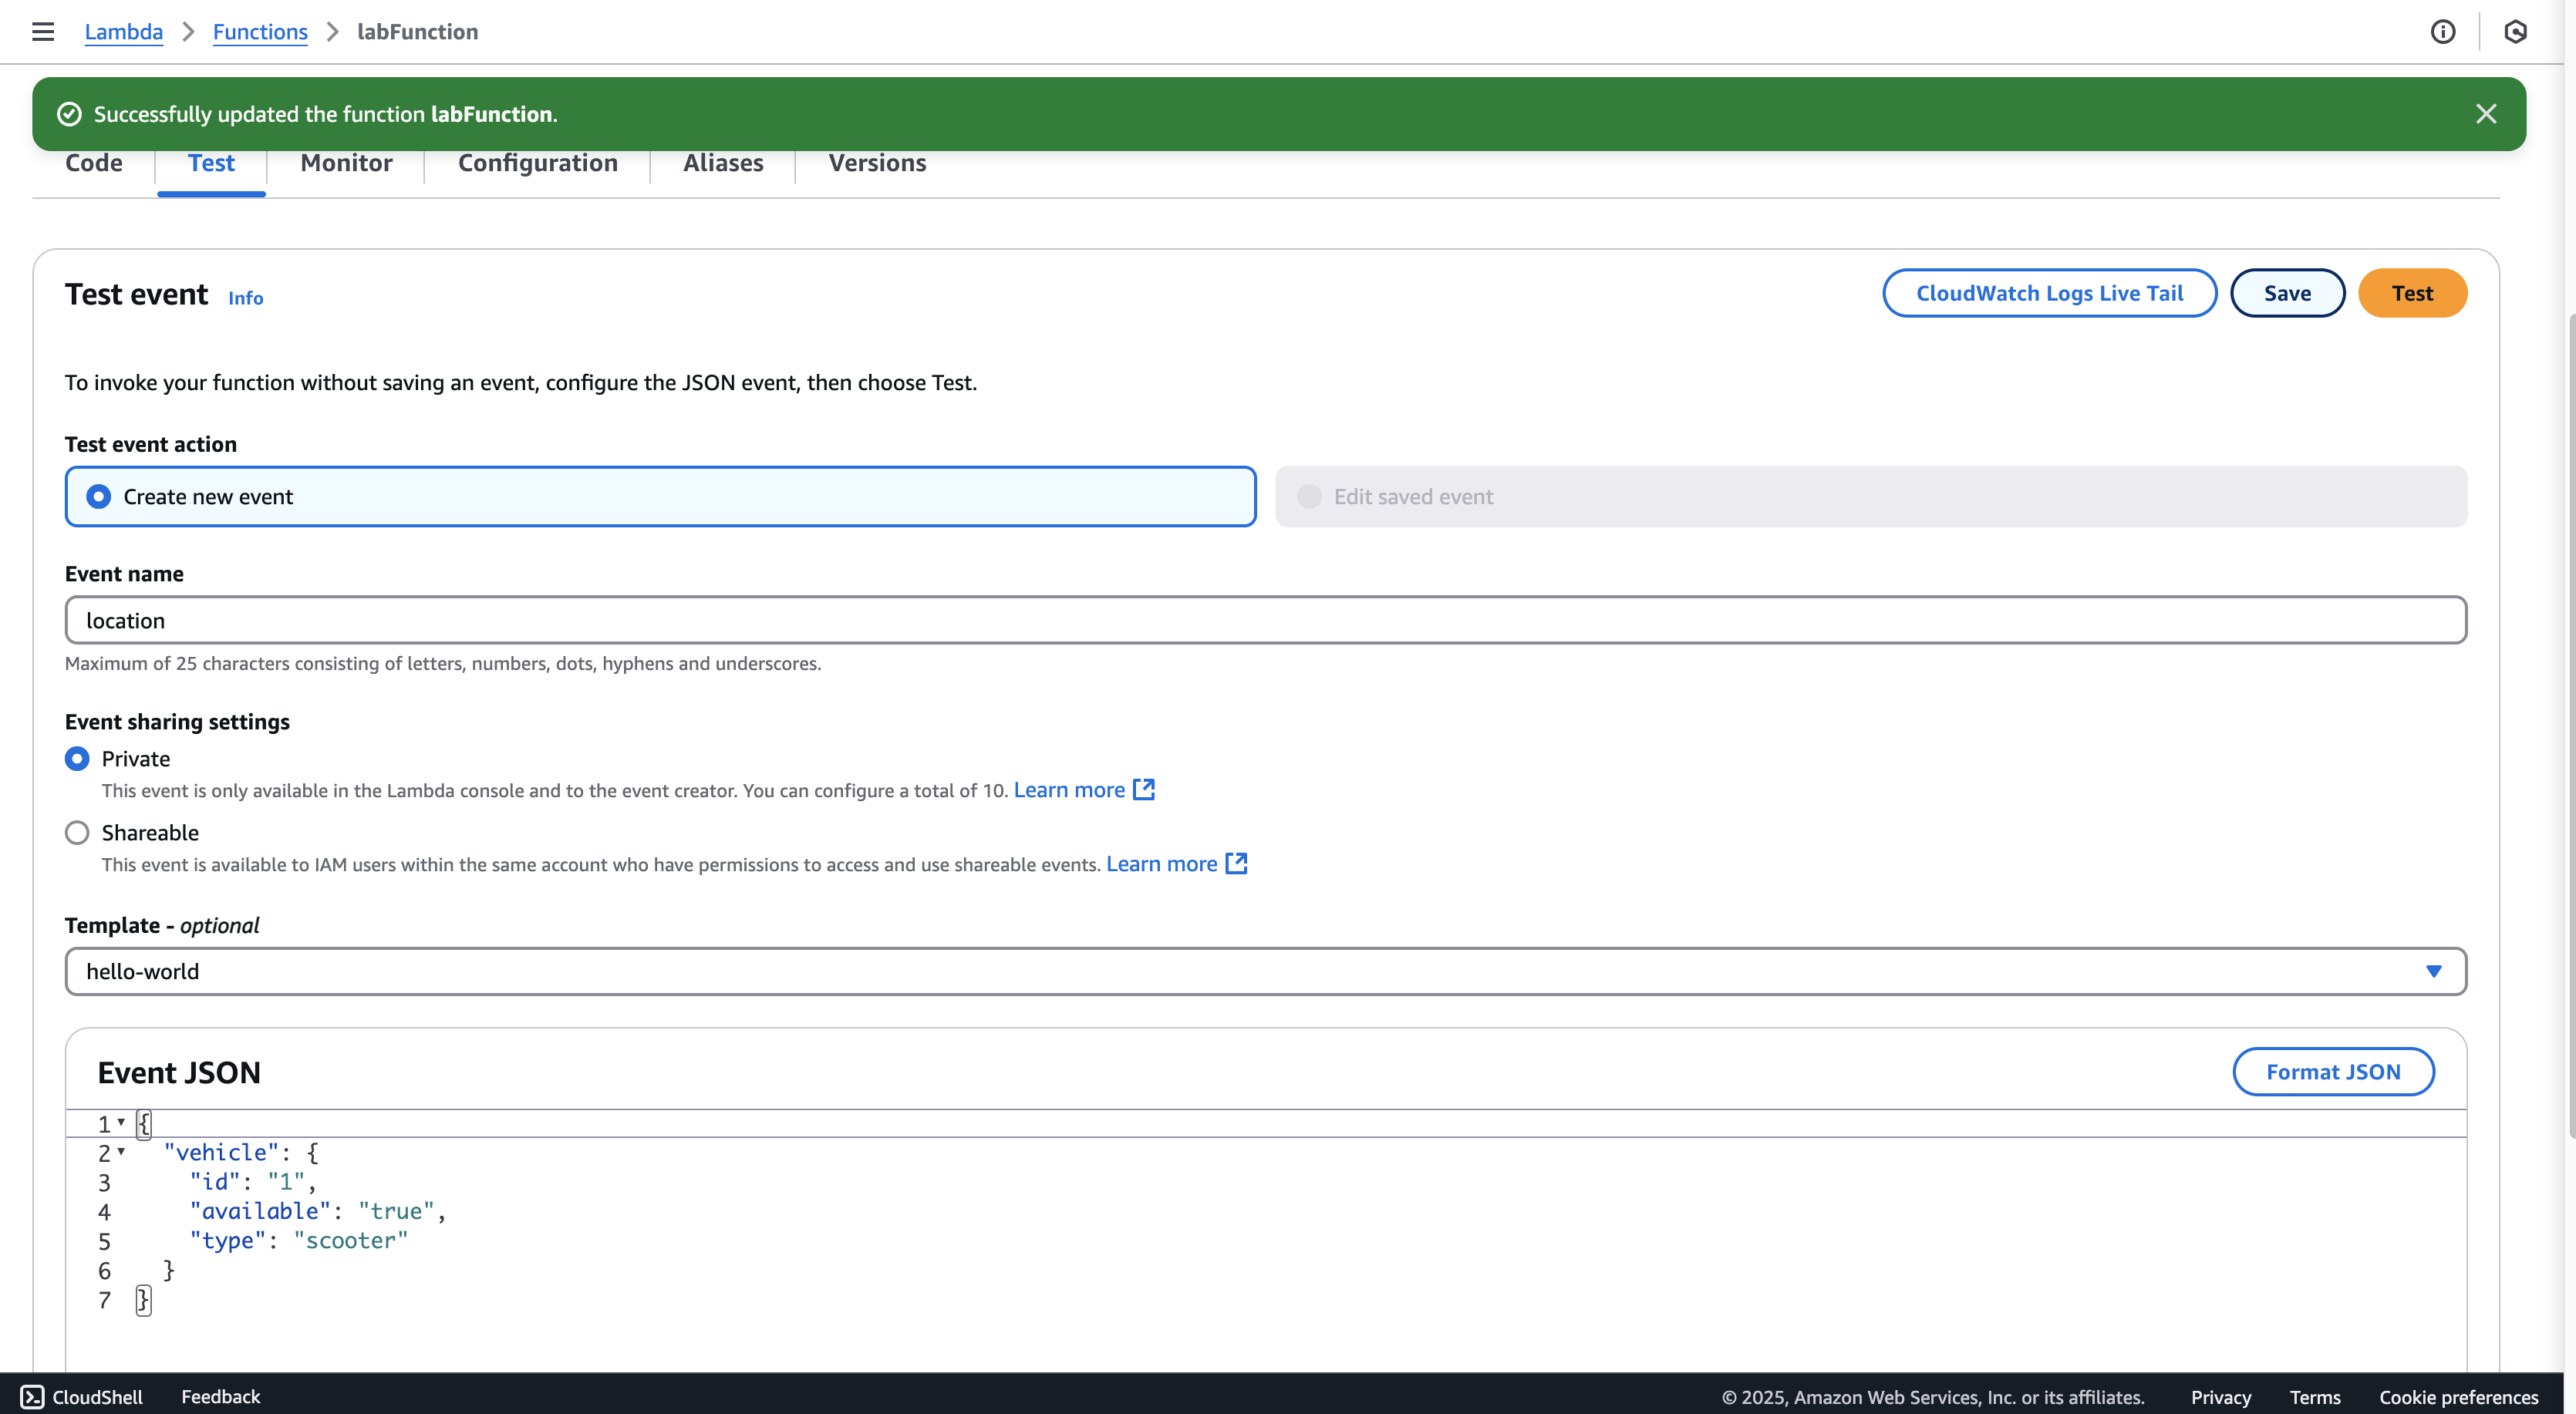
Task: Click Info link next to Test event
Action: (x=245, y=298)
